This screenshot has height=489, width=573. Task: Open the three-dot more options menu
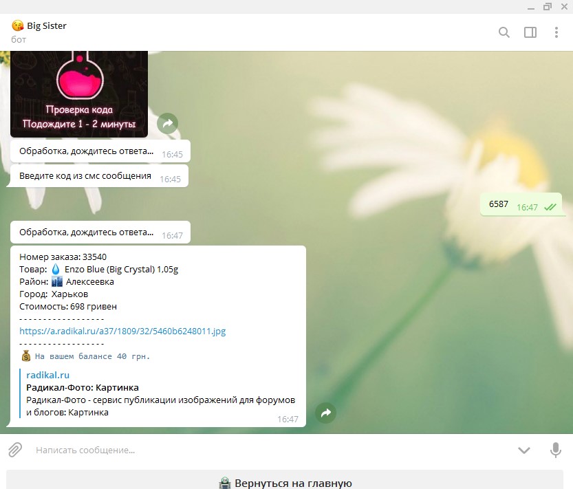556,32
